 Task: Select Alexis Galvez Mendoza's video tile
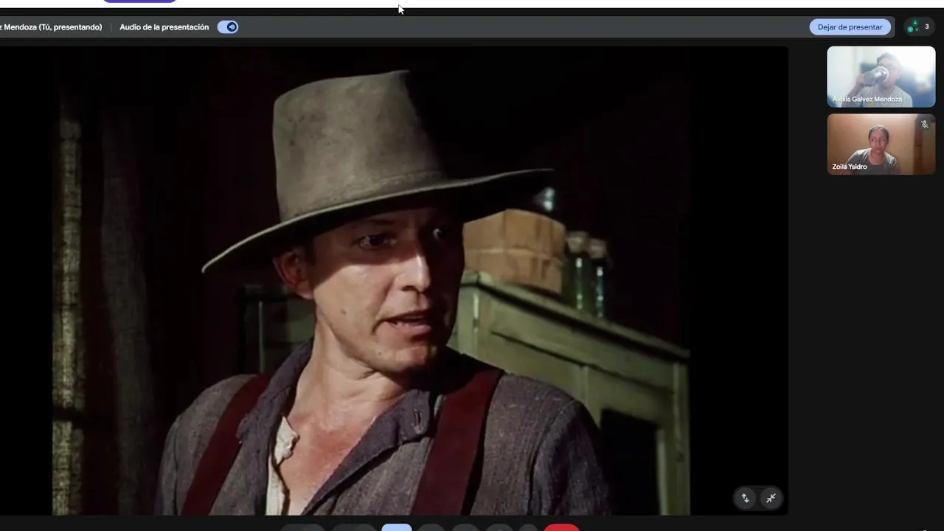coord(881,77)
